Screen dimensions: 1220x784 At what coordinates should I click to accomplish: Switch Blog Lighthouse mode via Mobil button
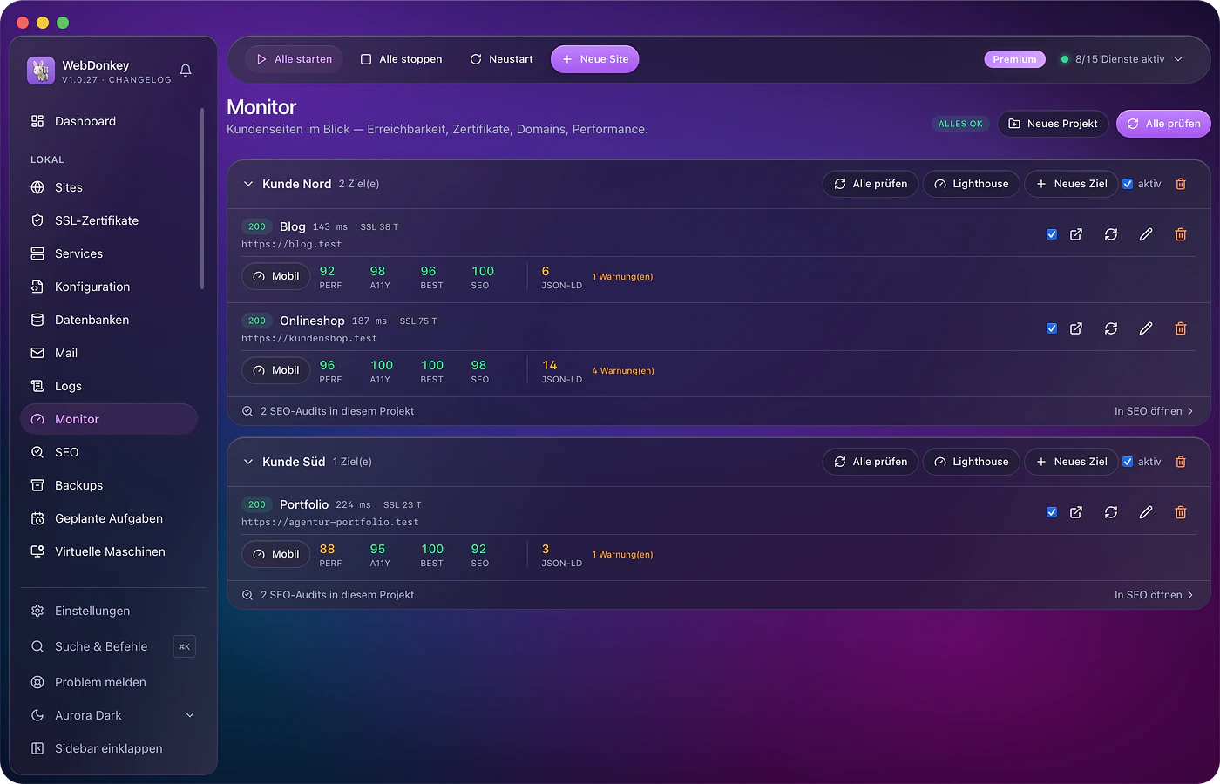tap(275, 276)
